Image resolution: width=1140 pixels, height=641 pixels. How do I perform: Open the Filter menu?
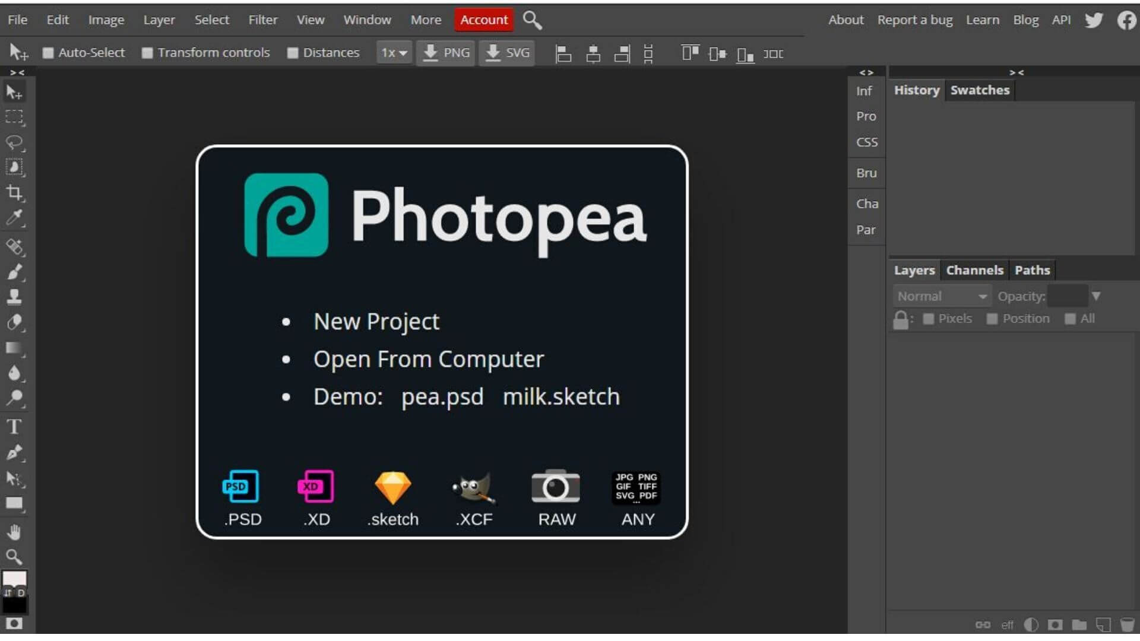point(263,20)
